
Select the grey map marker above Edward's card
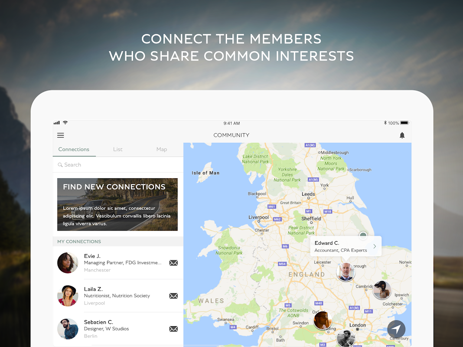point(363,236)
